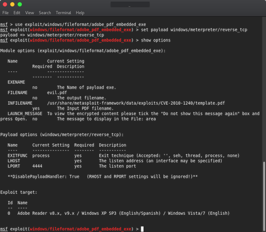Click the 'payload => windows/meterpreter/reverse_tcp' output line
The width and height of the screenshot is (266, 232).
pyautogui.click(x=52, y=35)
